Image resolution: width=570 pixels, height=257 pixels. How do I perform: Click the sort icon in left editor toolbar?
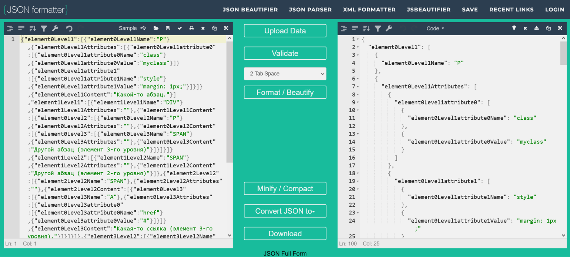click(33, 28)
